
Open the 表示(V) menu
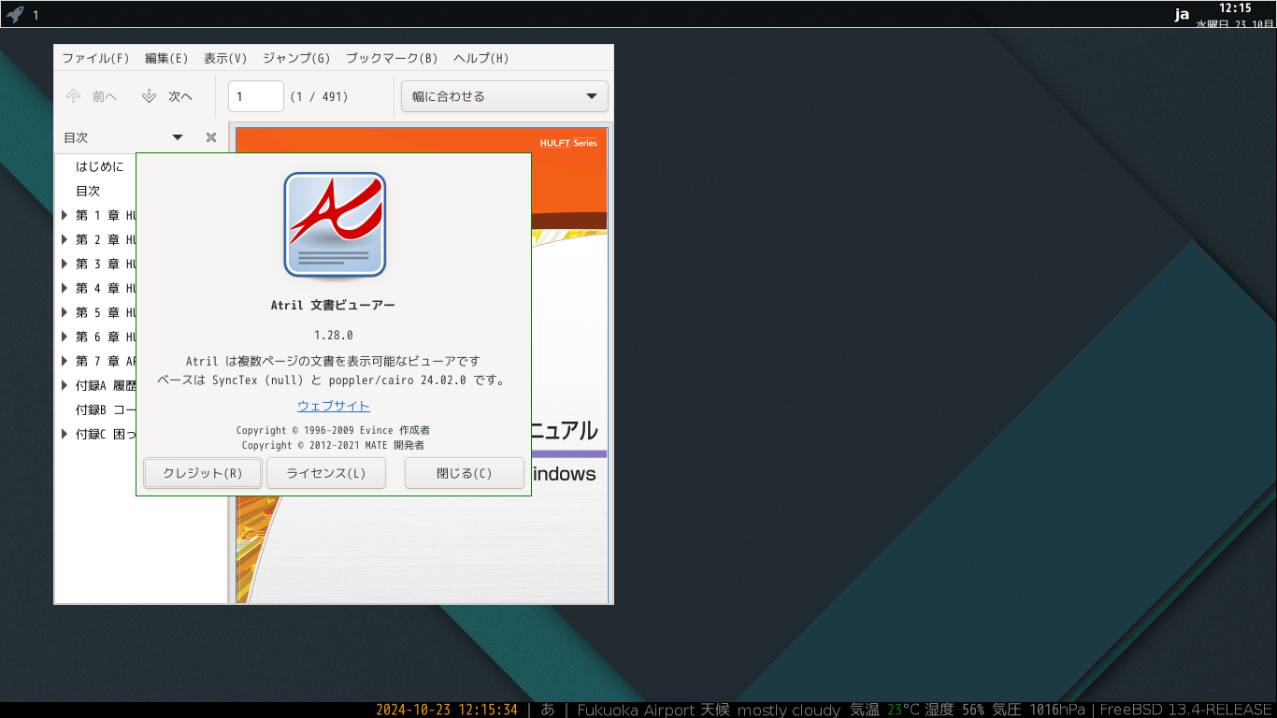225,58
